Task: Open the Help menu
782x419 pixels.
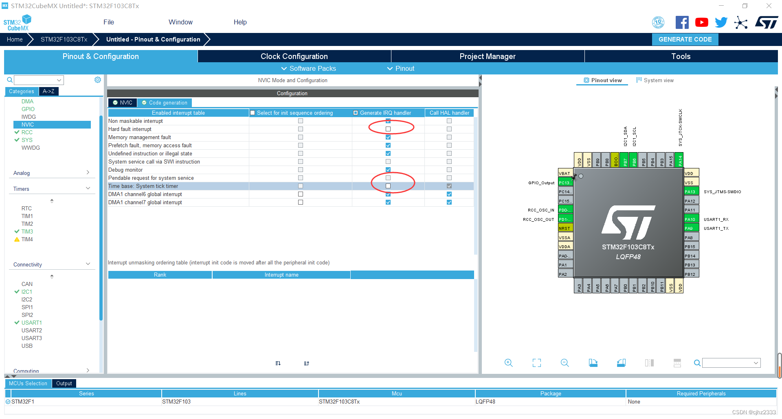Action: 240,22
